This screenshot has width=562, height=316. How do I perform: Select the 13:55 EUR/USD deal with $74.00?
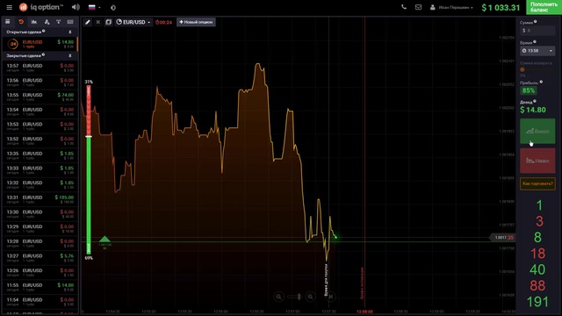pos(40,97)
